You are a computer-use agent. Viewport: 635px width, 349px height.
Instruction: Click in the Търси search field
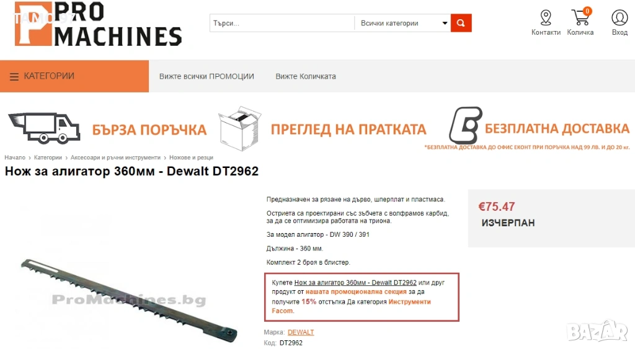click(x=282, y=23)
